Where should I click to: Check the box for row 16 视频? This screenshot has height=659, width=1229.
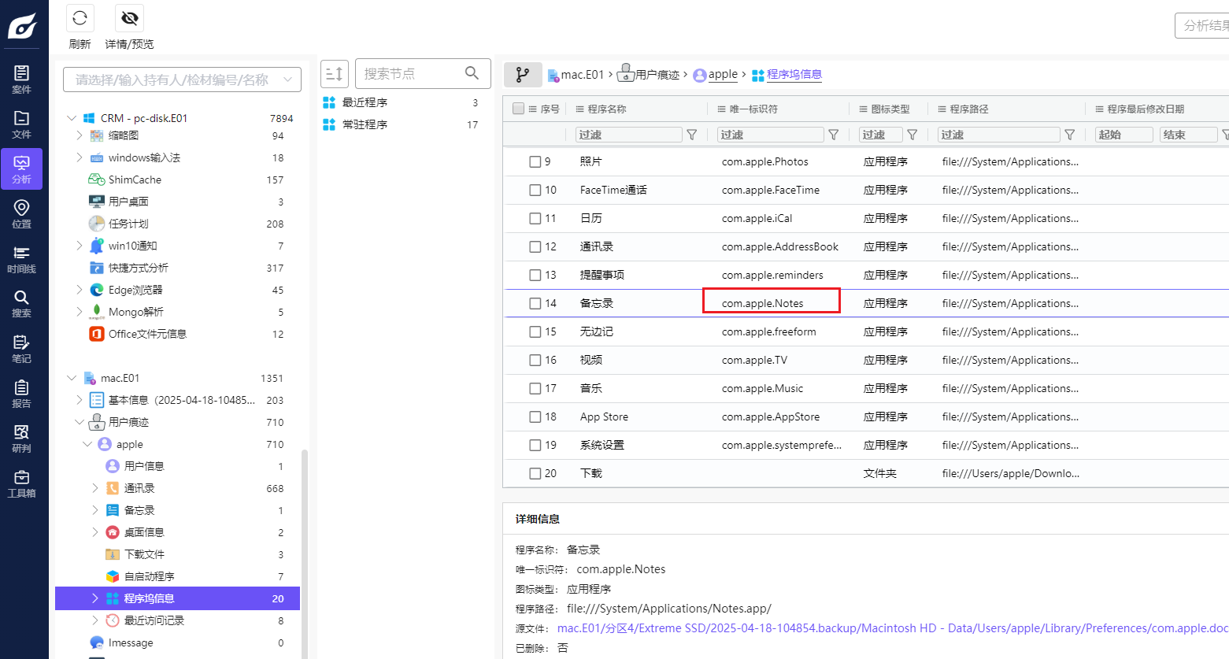coord(535,360)
